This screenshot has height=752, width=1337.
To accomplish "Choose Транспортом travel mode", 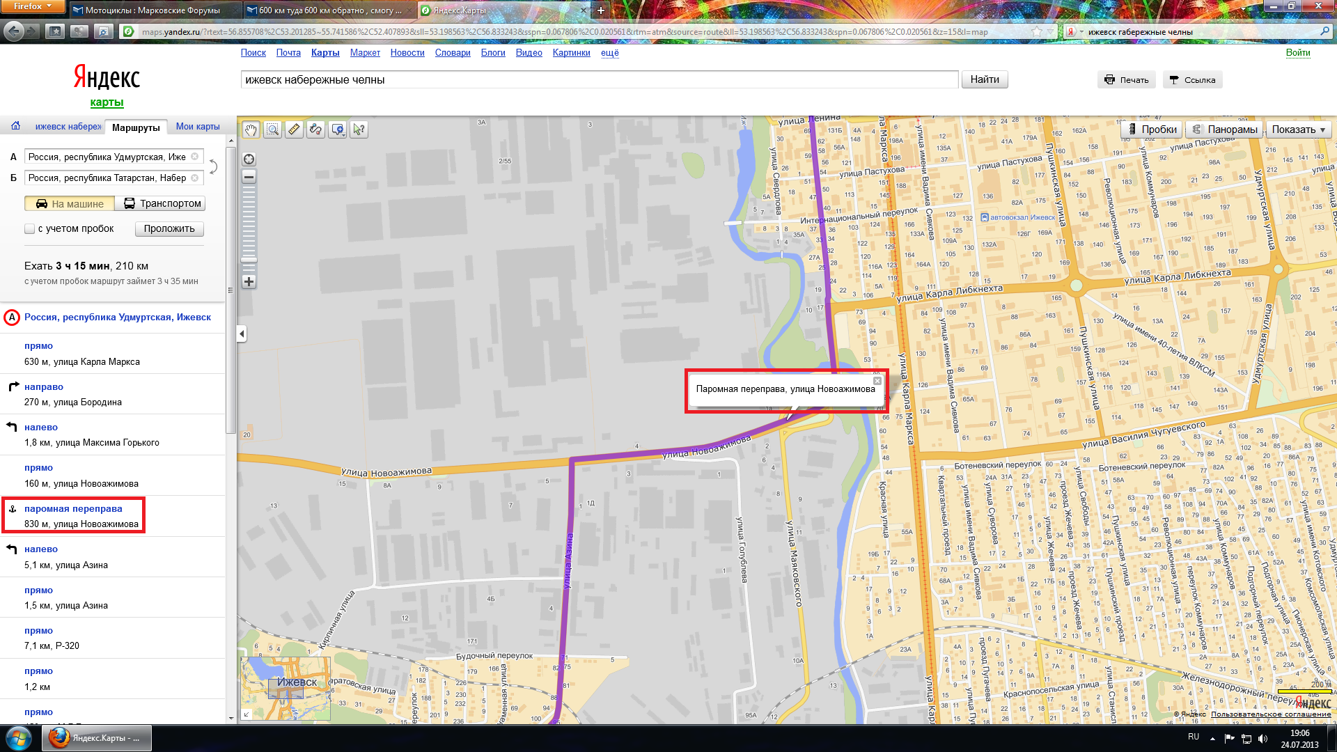I will [x=160, y=204].
